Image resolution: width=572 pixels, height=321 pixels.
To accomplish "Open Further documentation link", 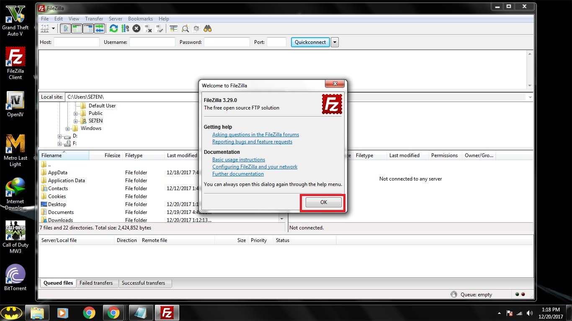I will click(x=238, y=174).
